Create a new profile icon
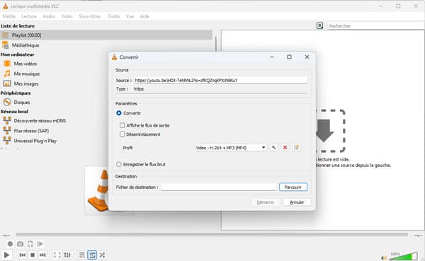This screenshot has height=261, width=425. pos(297,148)
